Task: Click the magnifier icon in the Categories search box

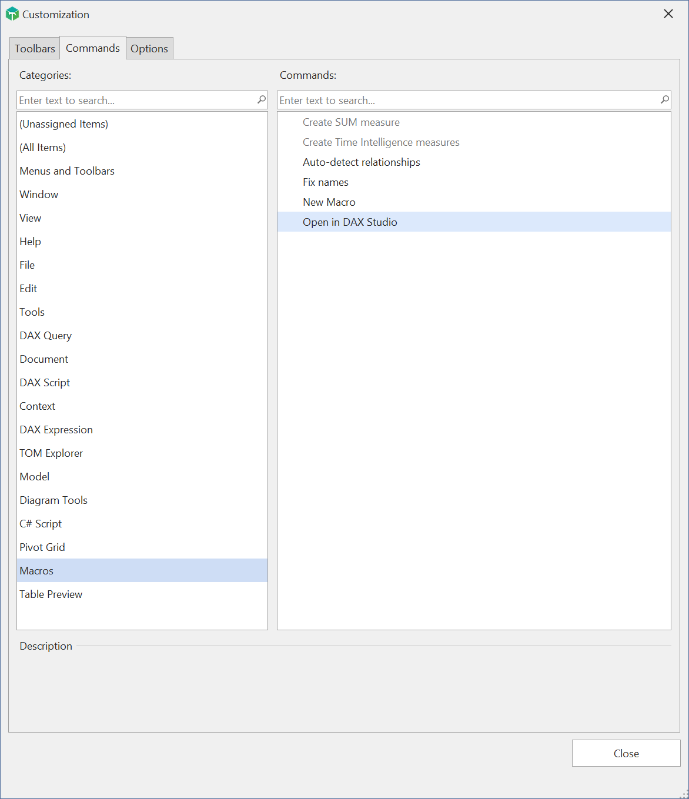Action: [x=260, y=100]
